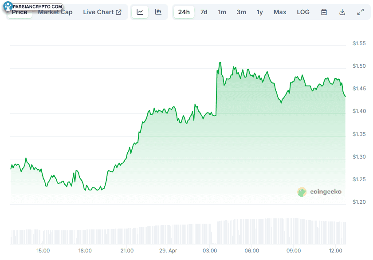This screenshot has width=373, height=260.
Task: Click the 29. Apr date axis label
Action: click(x=168, y=251)
